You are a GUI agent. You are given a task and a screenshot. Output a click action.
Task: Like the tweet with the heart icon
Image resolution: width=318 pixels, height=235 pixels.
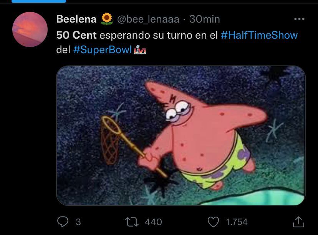(213, 222)
